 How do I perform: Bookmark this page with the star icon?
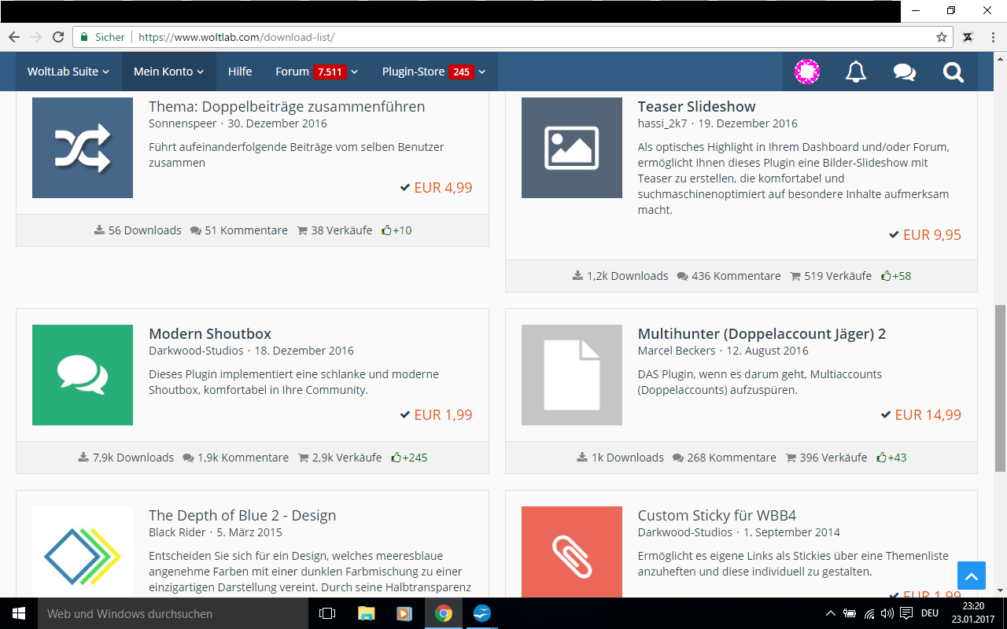(x=941, y=37)
